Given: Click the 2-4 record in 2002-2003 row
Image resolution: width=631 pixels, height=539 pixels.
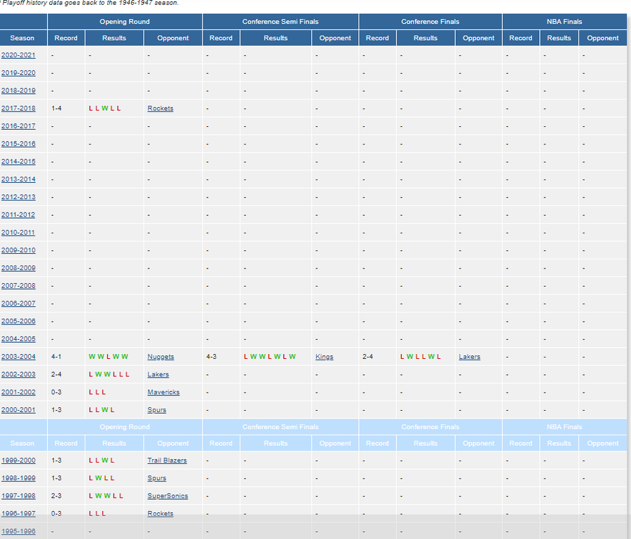Looking at the screenshot, I should click(x=56, y=374).
